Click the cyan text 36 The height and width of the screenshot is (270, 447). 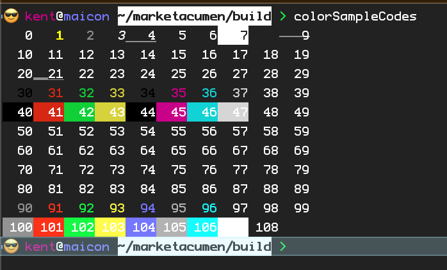(x=209, y=93)
